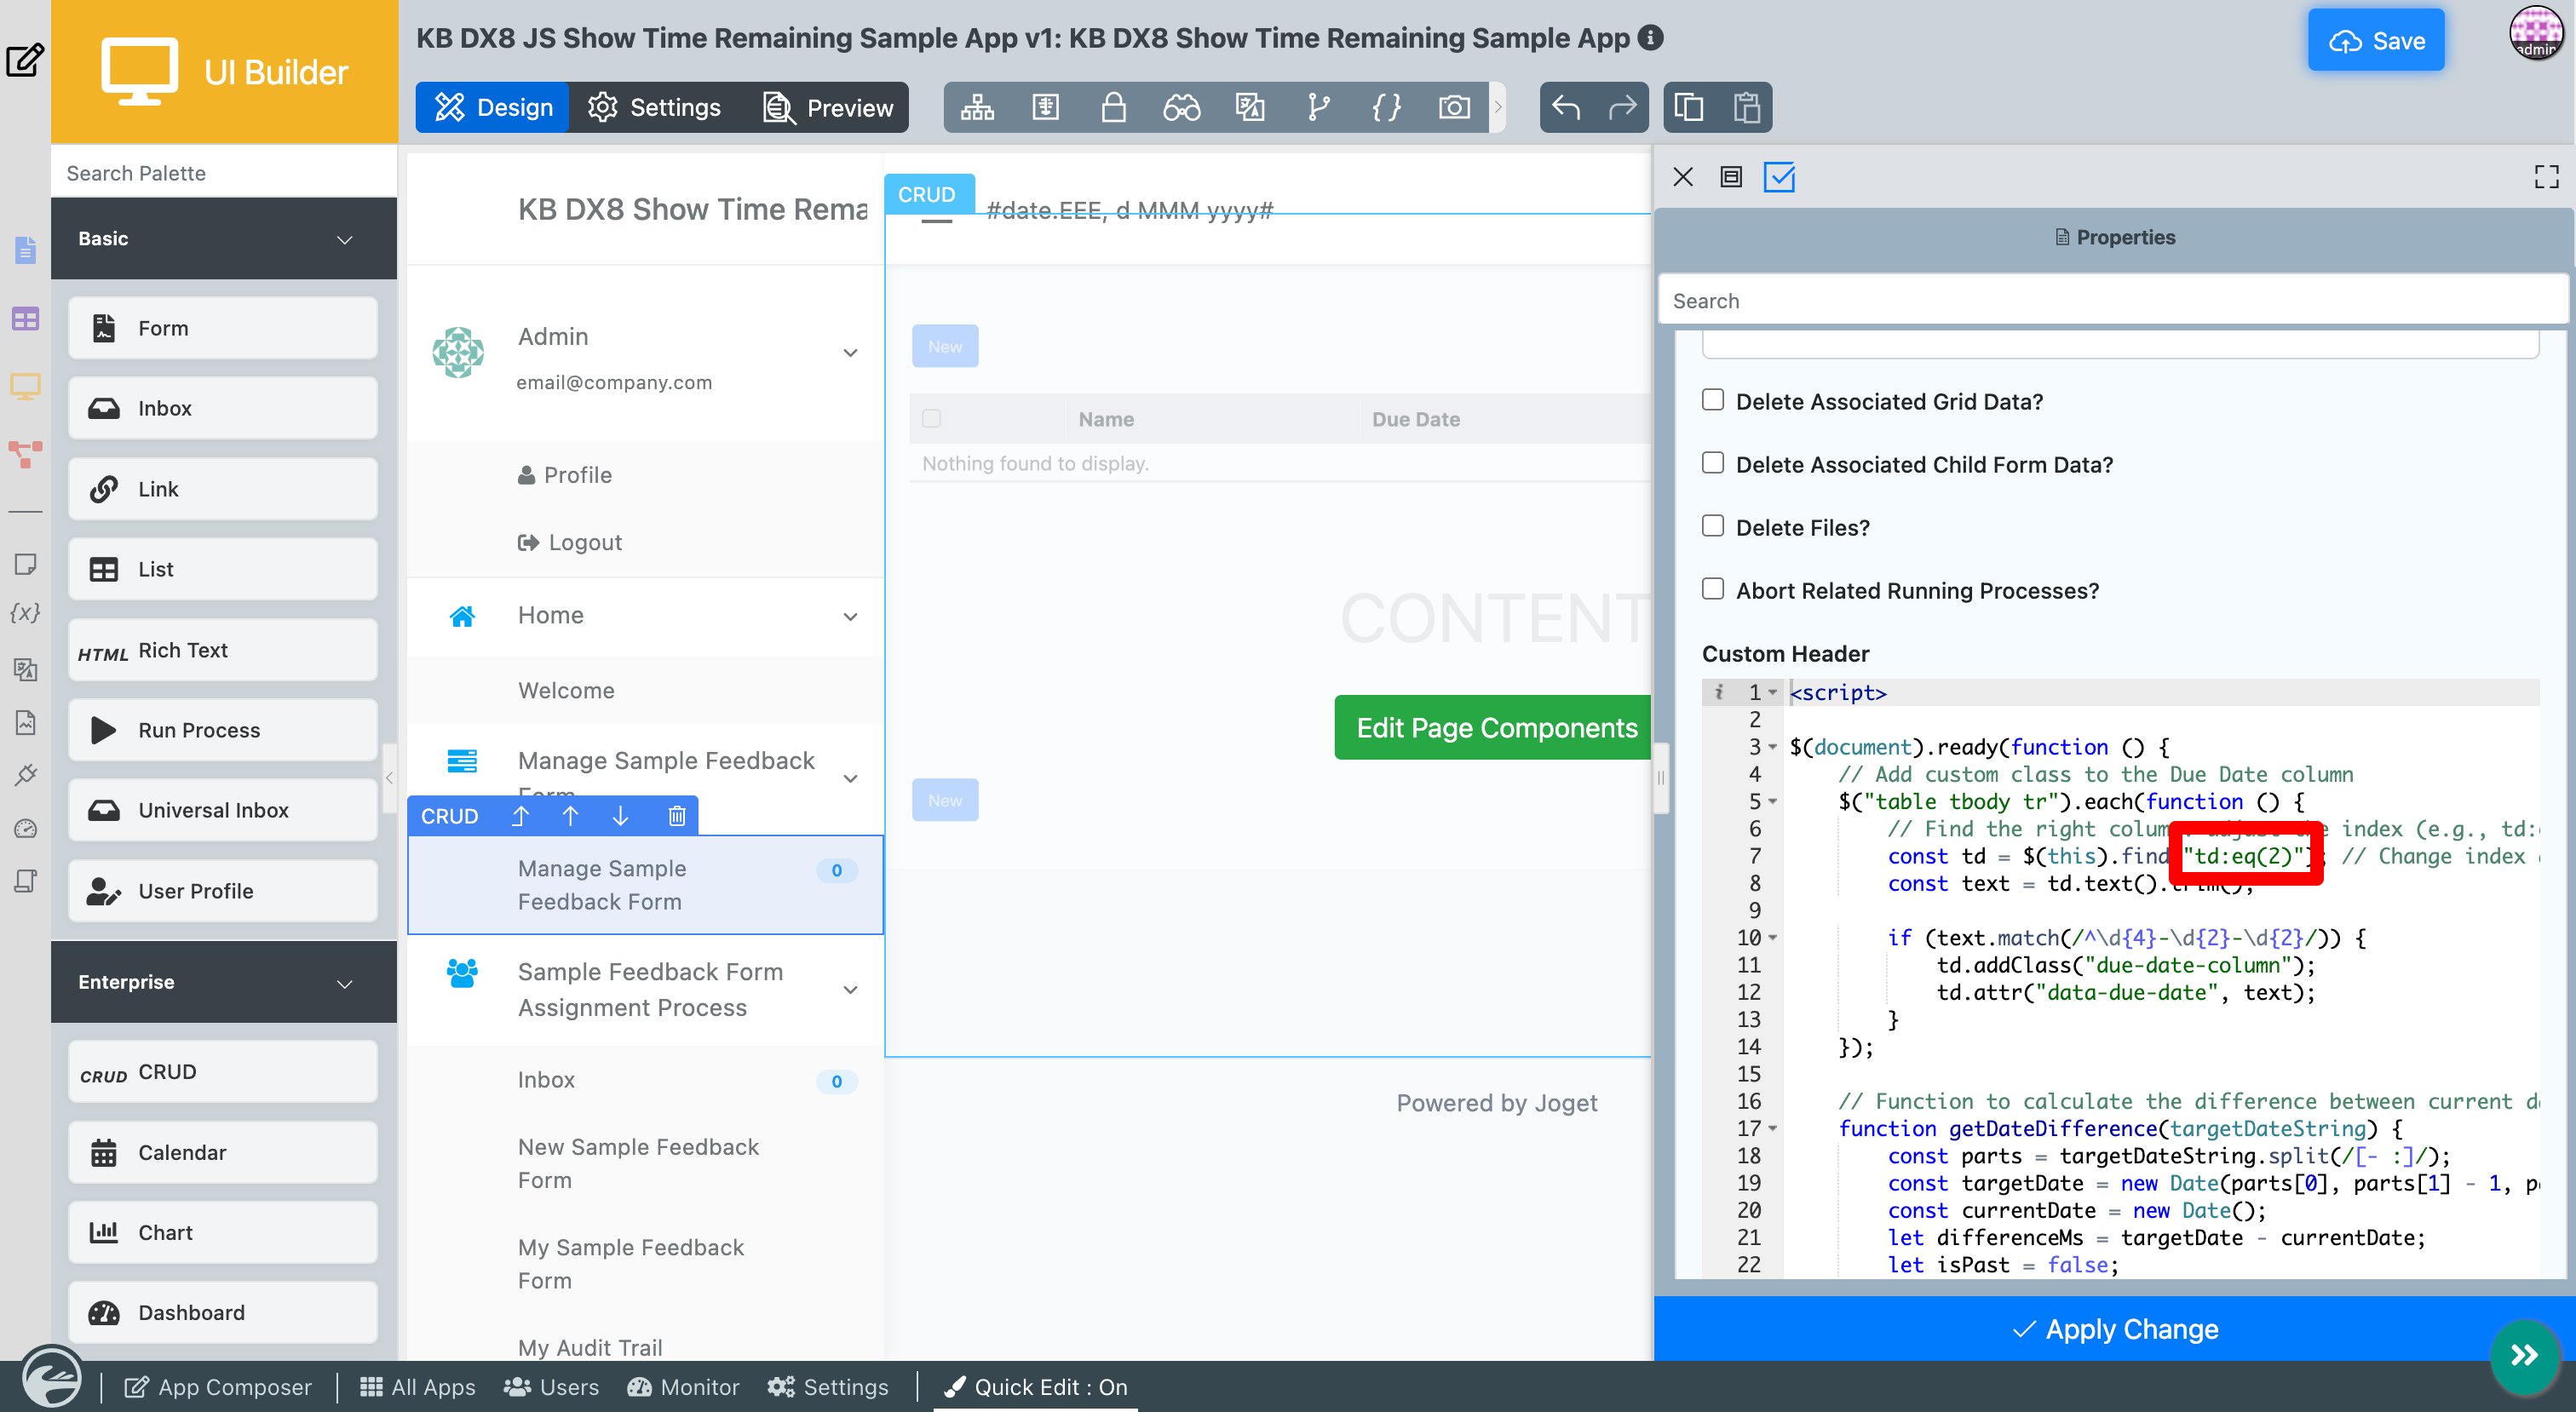Check Delete Associated Grid Data option

[x=1713, y=400]
